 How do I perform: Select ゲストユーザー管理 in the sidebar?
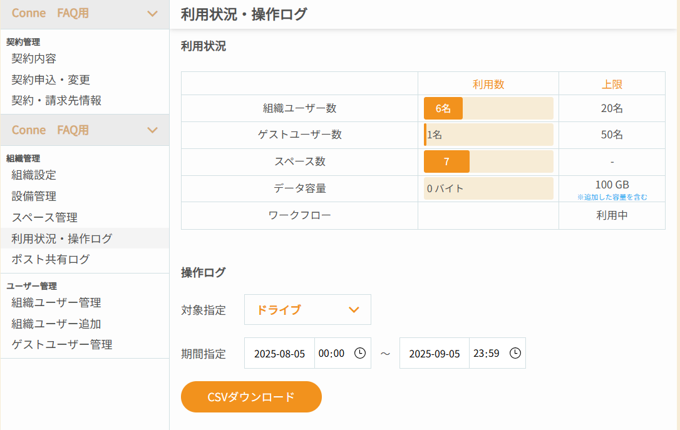pyautogui.click(x=62, y=345)
